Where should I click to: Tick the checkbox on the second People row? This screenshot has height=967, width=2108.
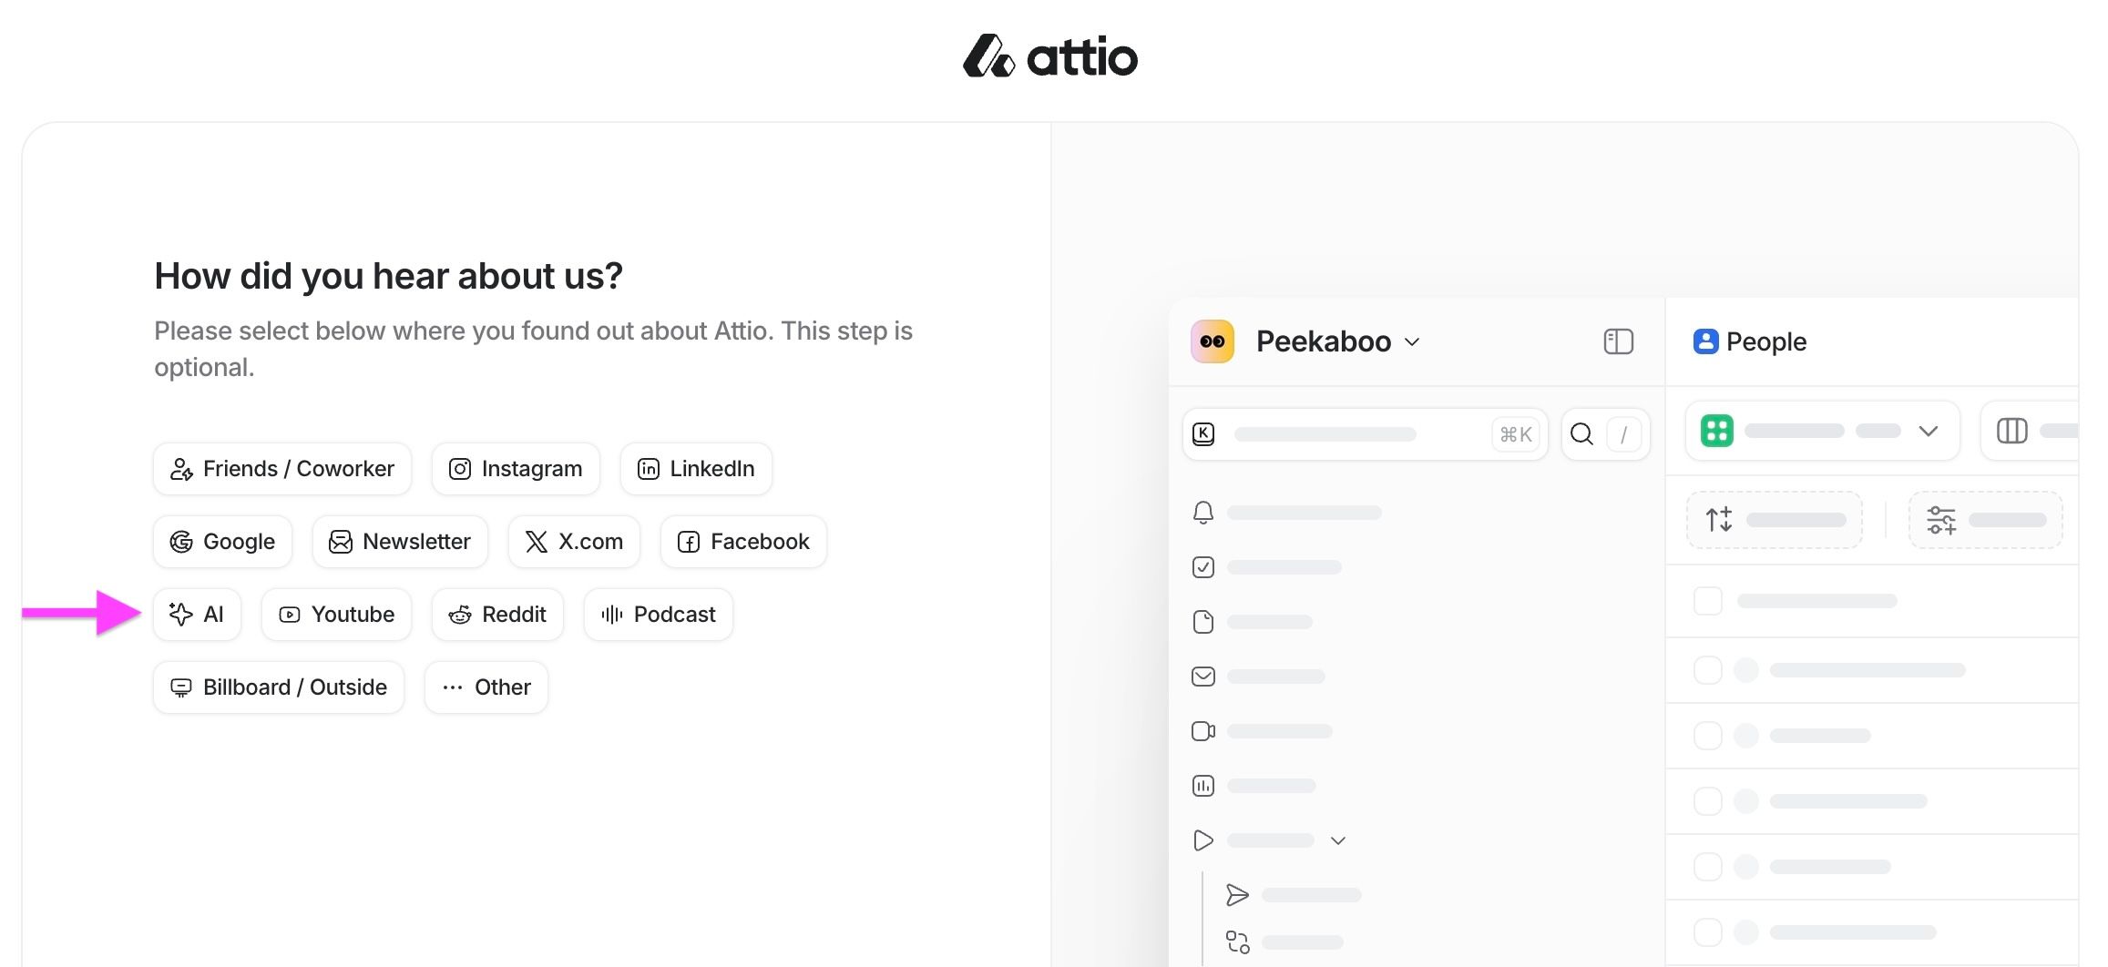(x=1708, y=668)
